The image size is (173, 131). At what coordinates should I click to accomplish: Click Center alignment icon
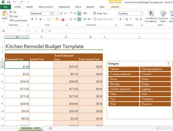(x=75, y=19)
